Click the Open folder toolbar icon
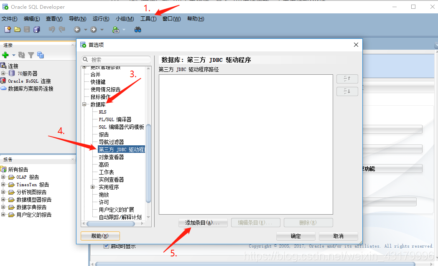438x266 pixels. (x=17, y=29)
